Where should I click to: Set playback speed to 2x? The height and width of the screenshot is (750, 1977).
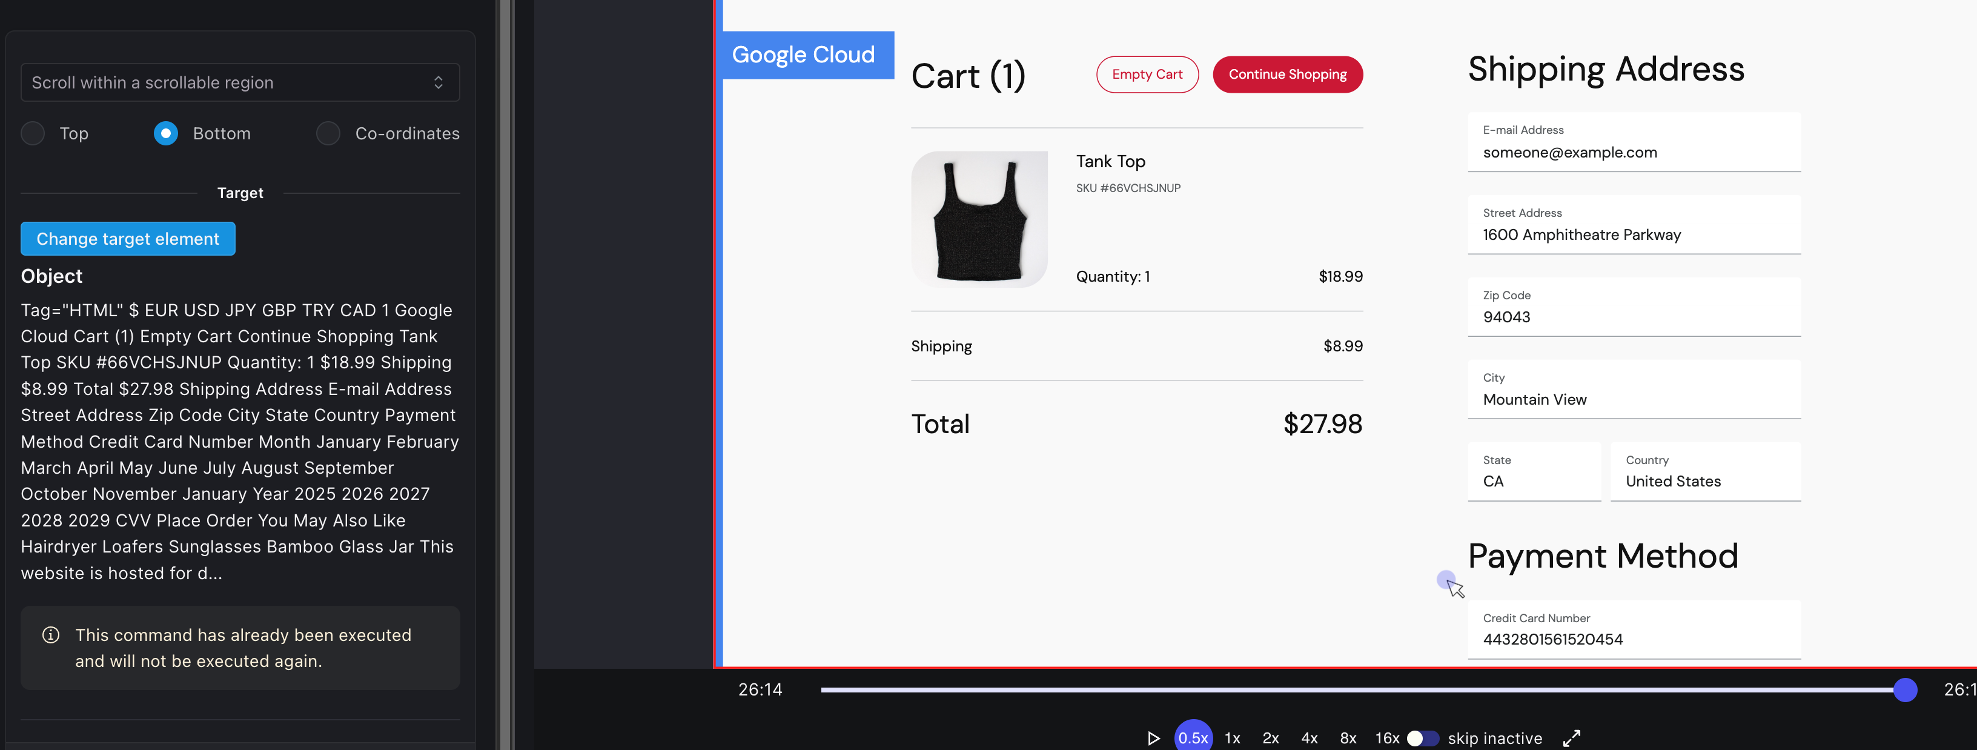coord(1270,738)
